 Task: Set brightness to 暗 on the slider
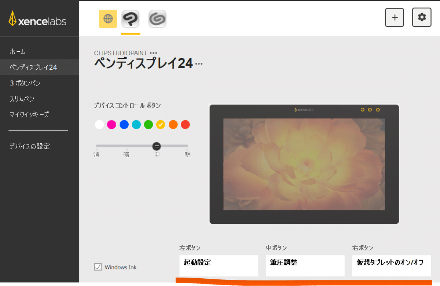click(x=126, y=154)
